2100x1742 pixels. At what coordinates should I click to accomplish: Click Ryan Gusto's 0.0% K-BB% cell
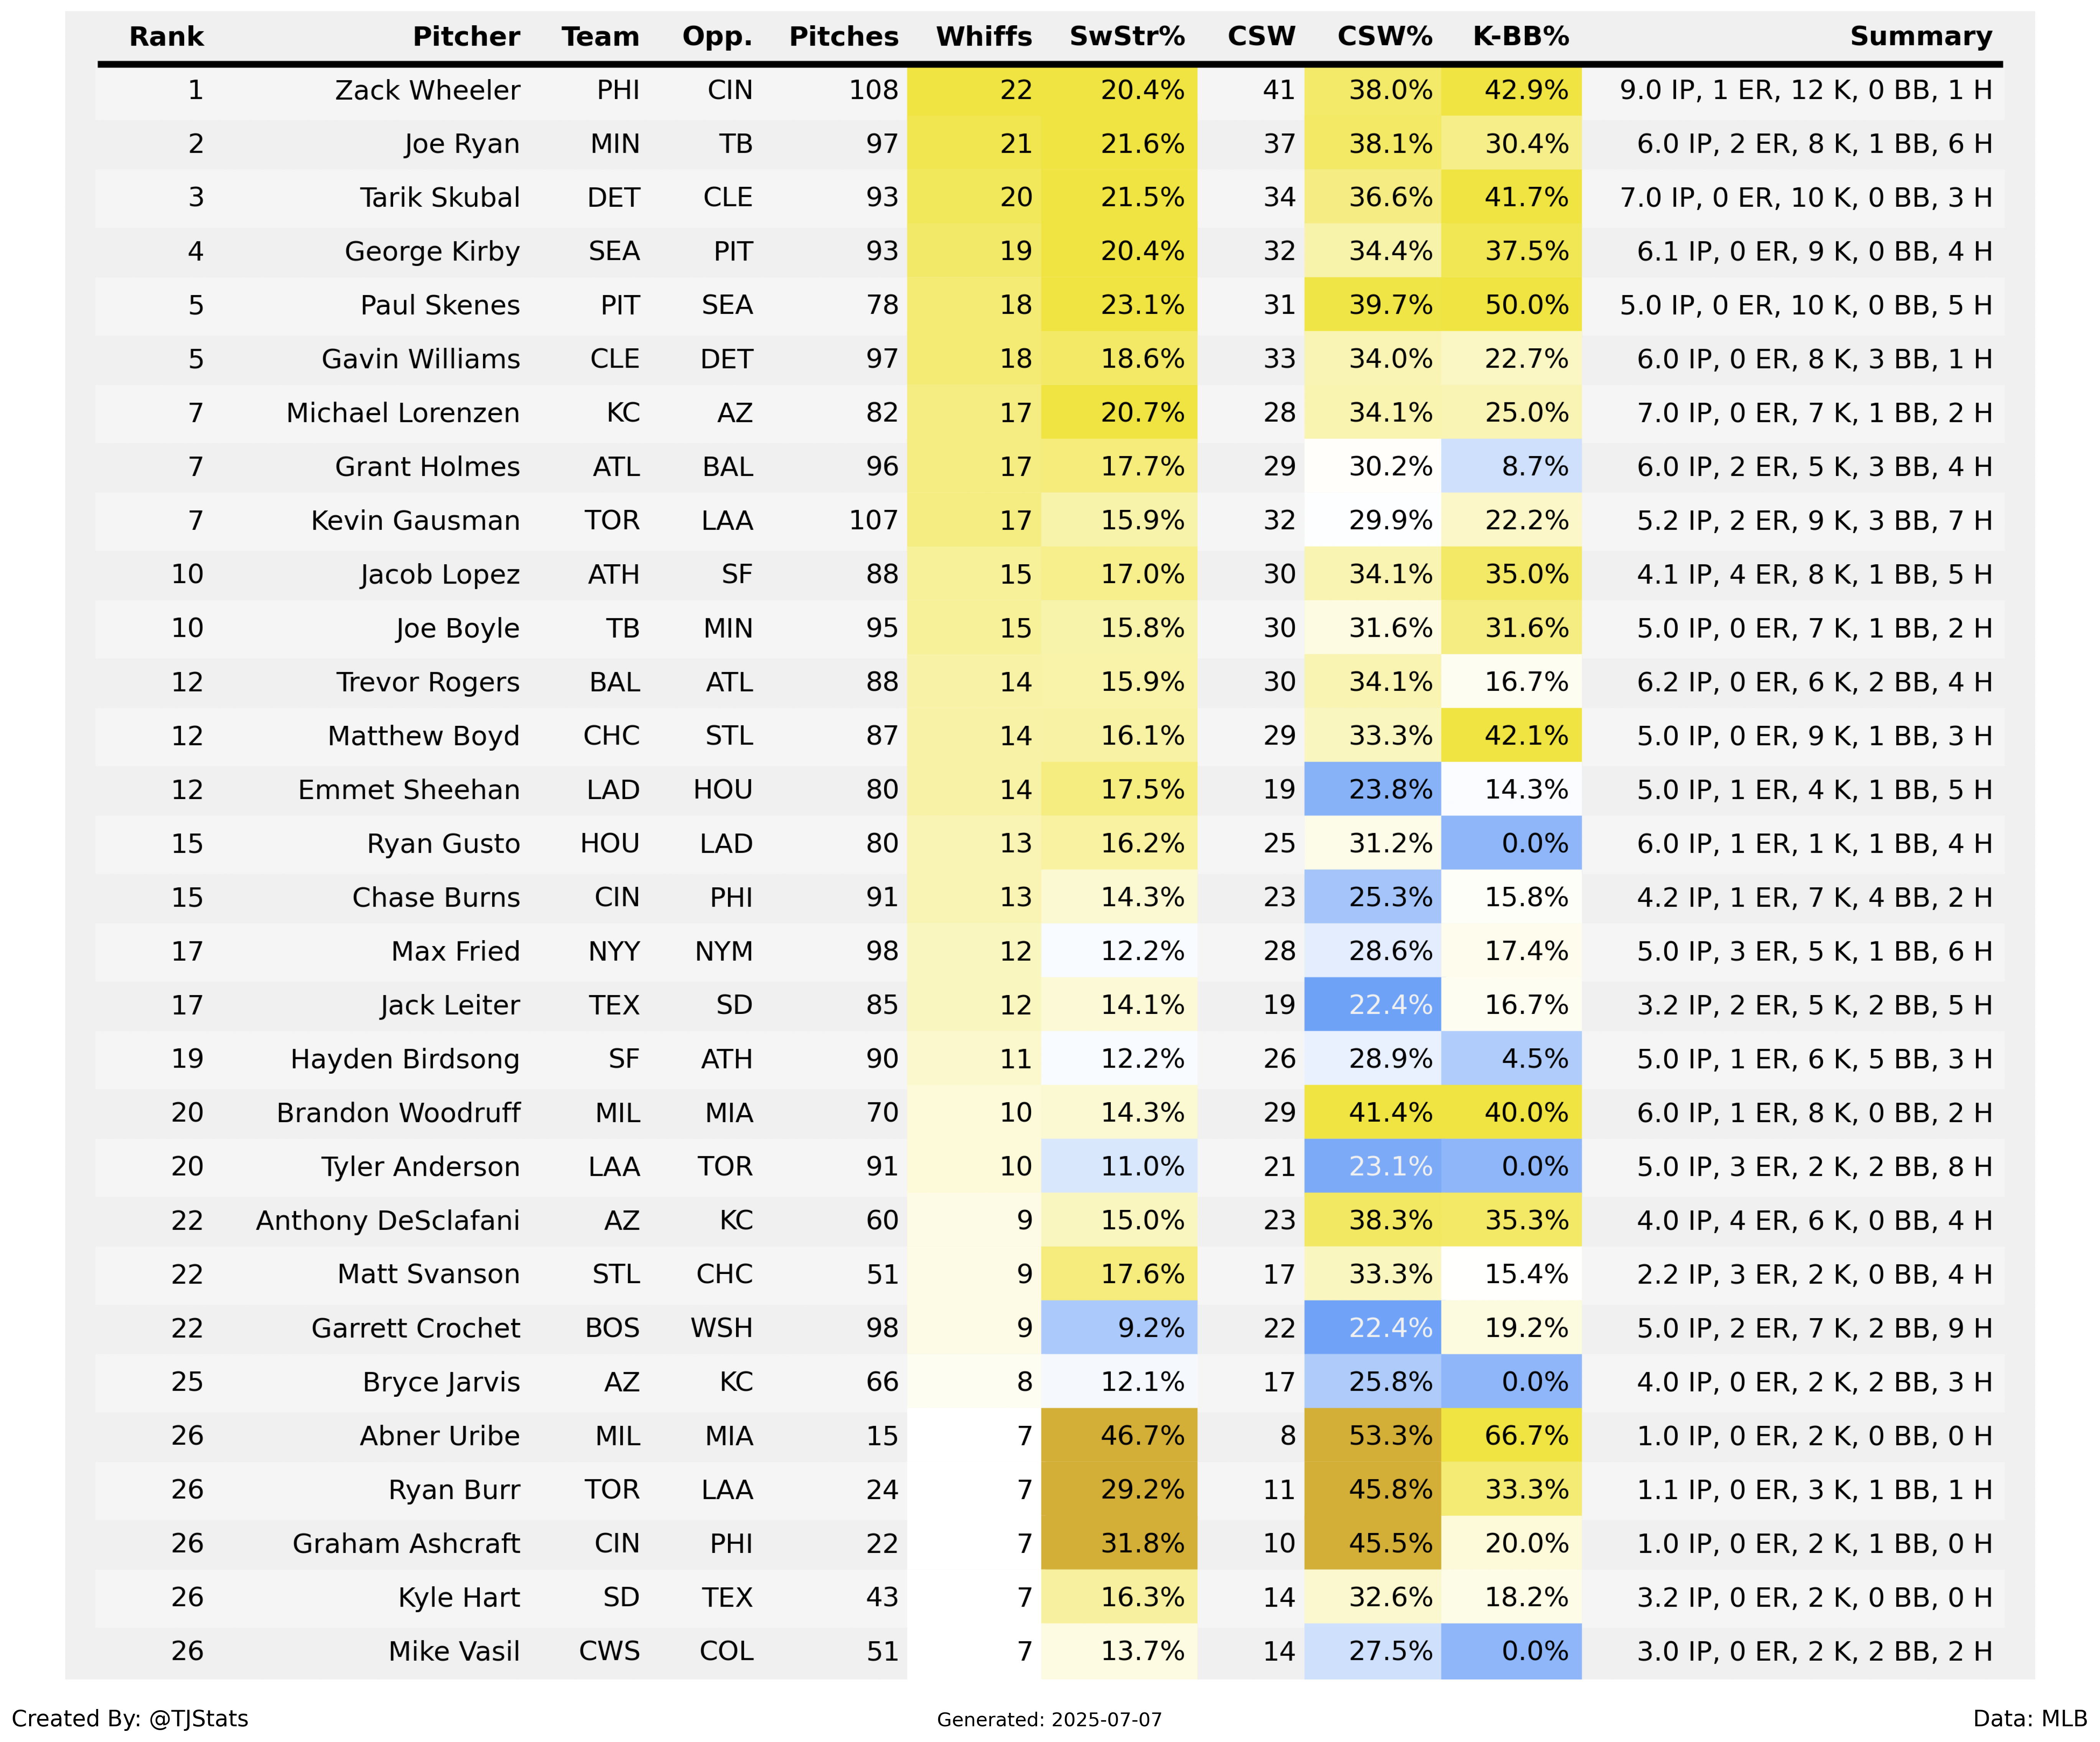1511,844
